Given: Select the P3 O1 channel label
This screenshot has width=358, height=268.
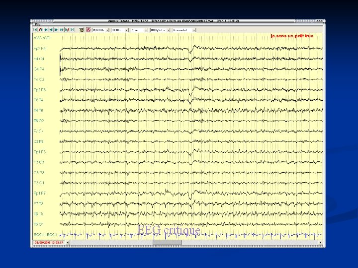Looking at the screenshot, I should (39, 183).
